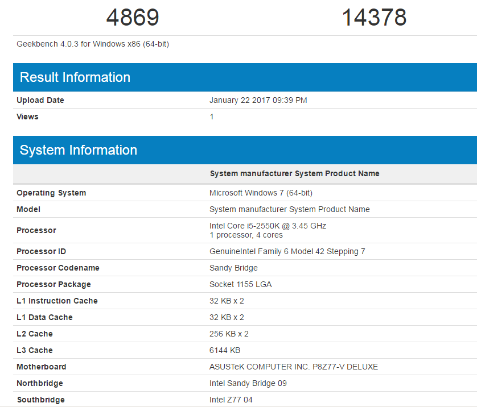Click the multi-core score 14378

point(374,17)
